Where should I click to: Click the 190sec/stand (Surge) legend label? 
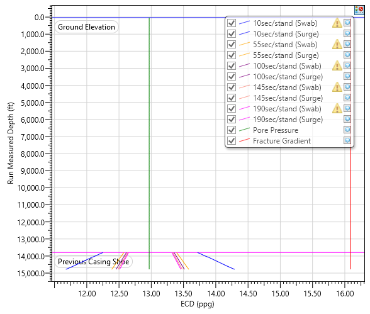coord(288,120)
